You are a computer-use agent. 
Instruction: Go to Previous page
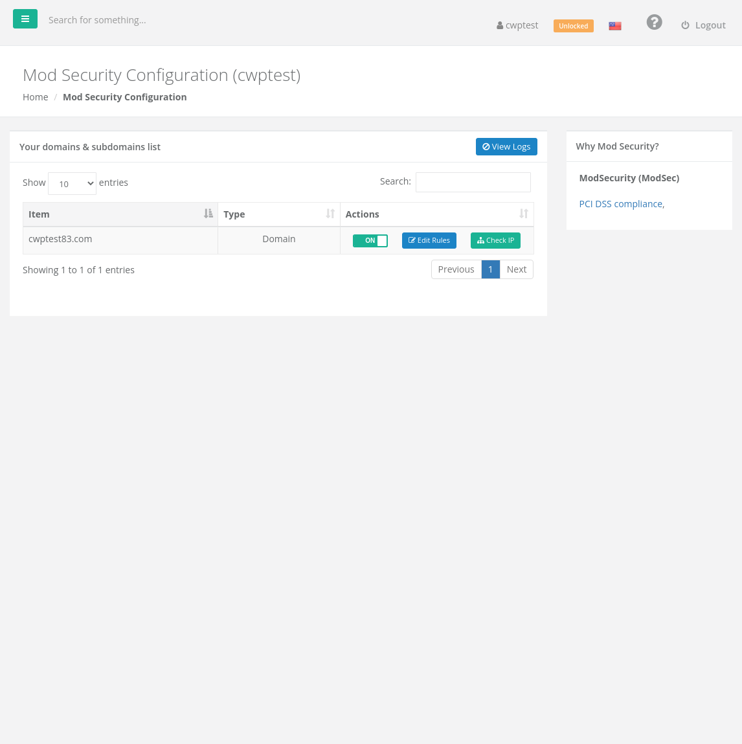pos(456,269)
